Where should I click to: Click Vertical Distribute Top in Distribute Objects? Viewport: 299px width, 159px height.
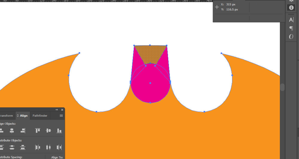point(1,147)
